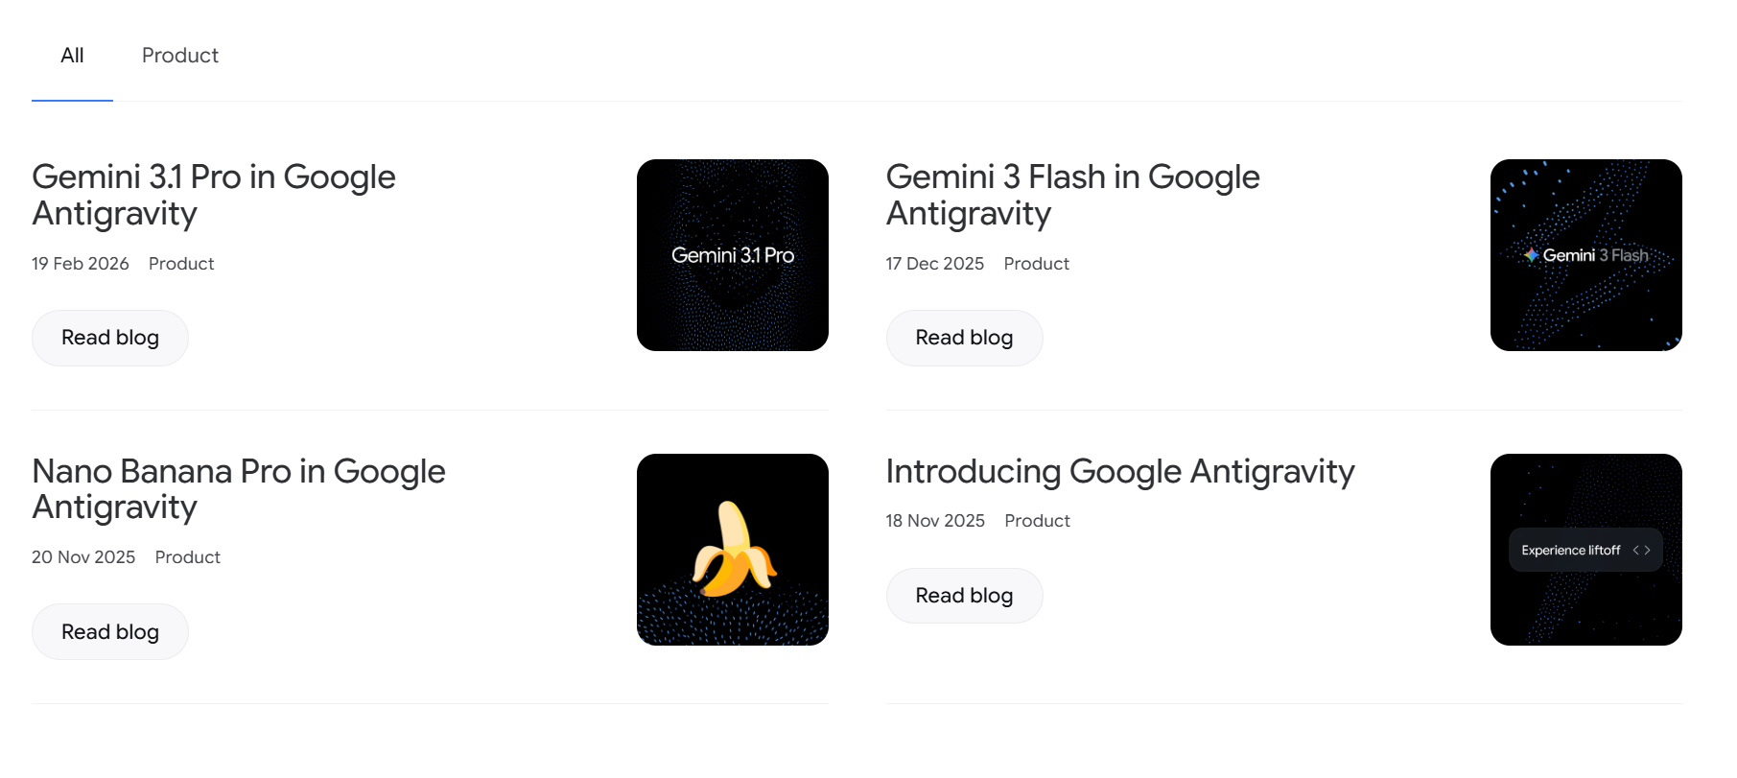Open the Introducing Google Antigravity title
Viewport: 1737px width, 778px height.
pyautogui.click(x=1119, y=472)
